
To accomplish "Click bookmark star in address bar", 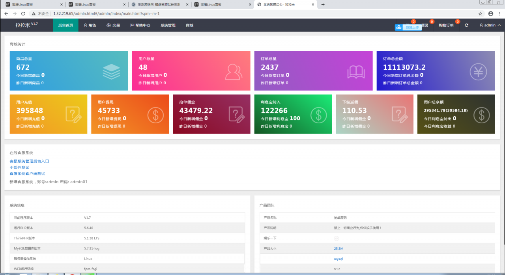I will click(480, 13).
